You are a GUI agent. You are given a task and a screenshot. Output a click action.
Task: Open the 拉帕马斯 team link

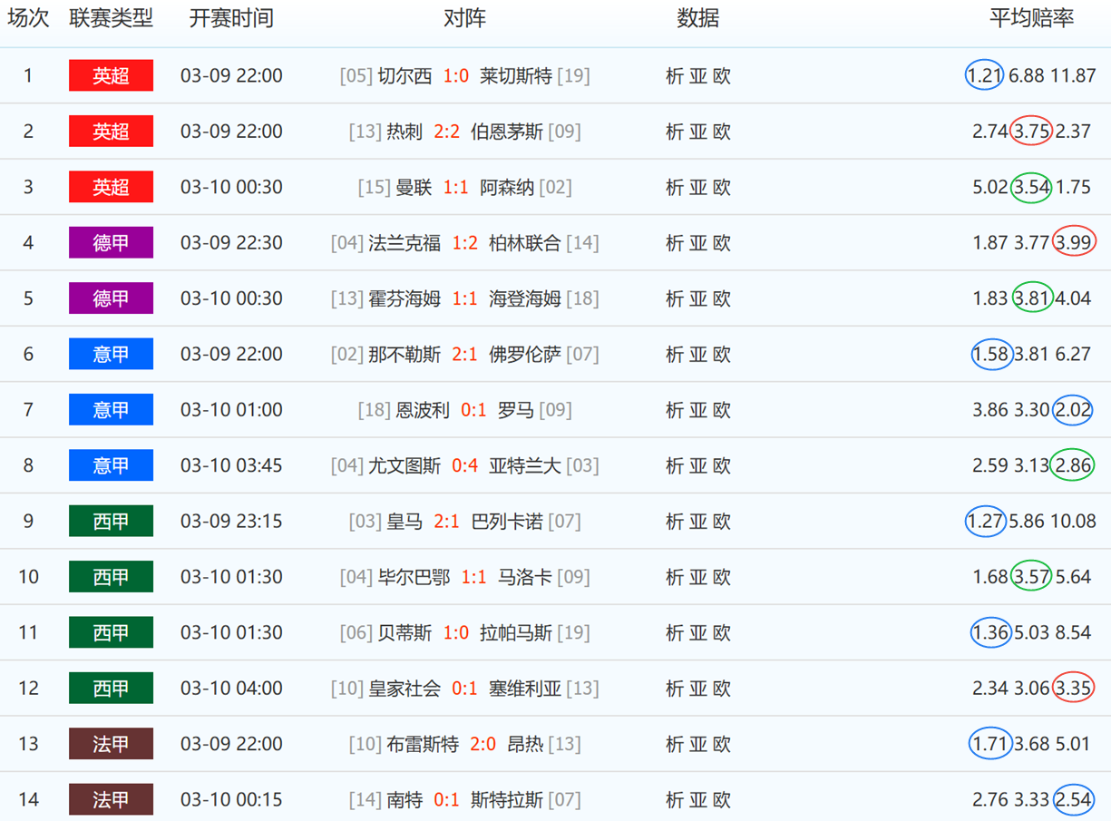click(x=516, y=632)
